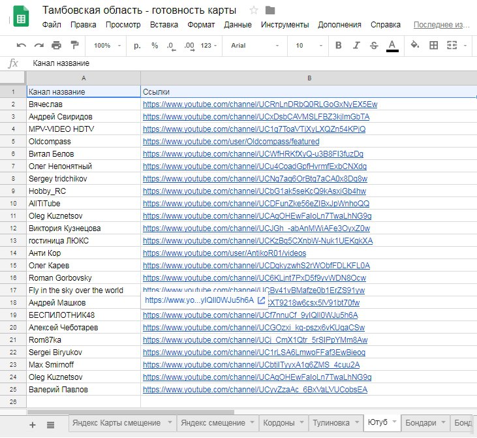
Task: Open more number formats (123)
Action: pos(208,45)
